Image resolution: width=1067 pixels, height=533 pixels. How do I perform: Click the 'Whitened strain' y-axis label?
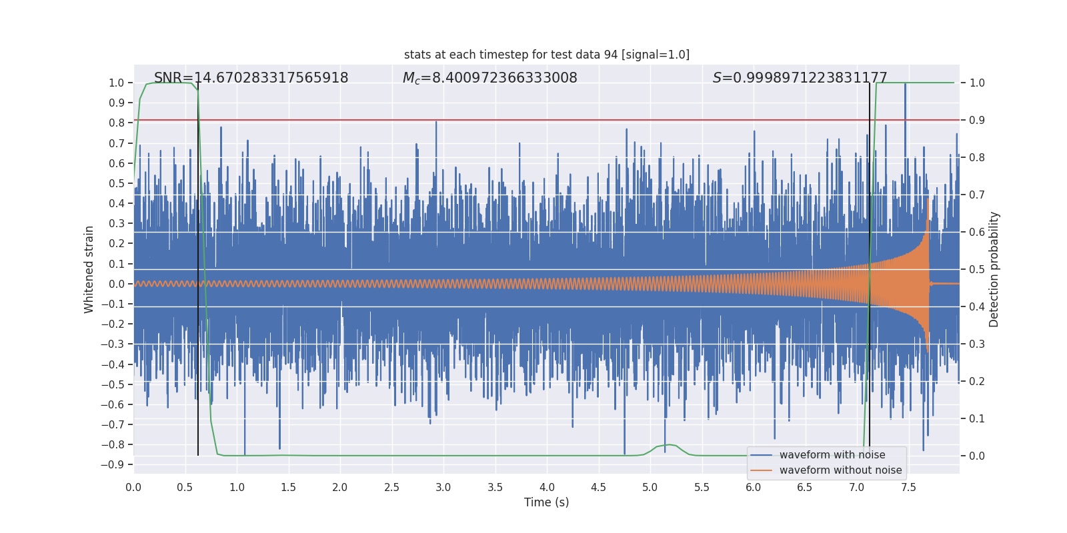click(89, 269)
